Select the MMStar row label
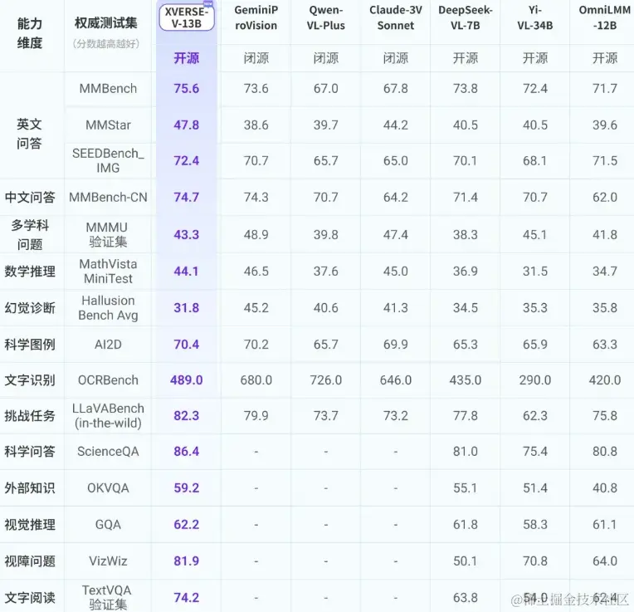The image size is (634, 612). (x=108, y=125)
